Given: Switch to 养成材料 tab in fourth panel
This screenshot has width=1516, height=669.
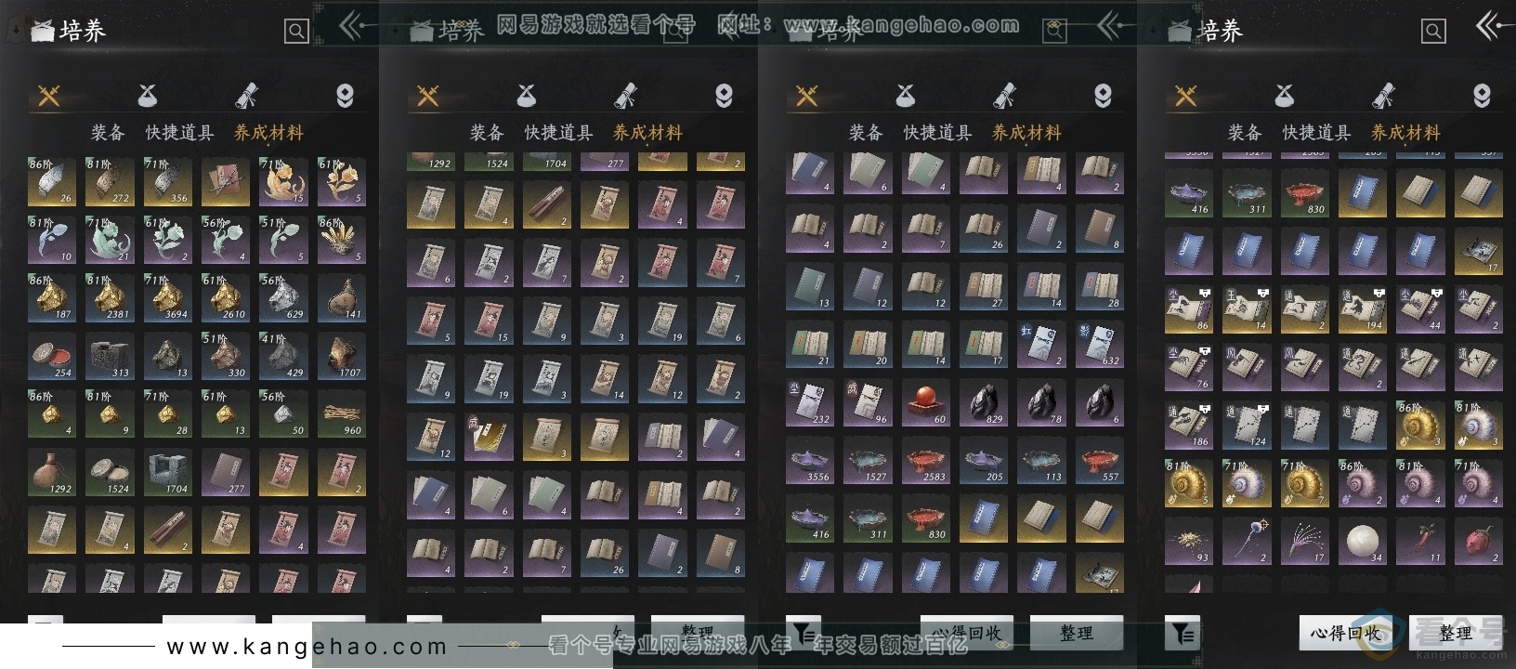Looking at the screenshot, I should pyautogui.click(x=1405, y=133).
